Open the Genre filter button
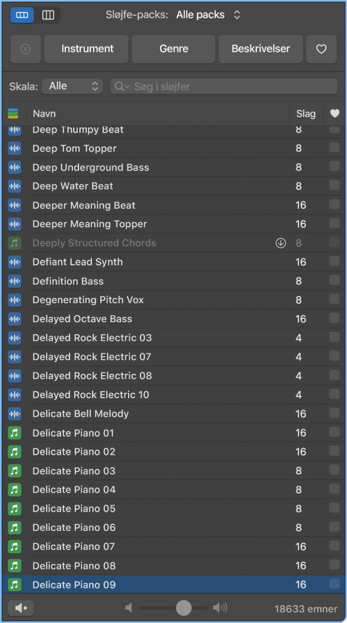347x623 pixels. (173, 49)
